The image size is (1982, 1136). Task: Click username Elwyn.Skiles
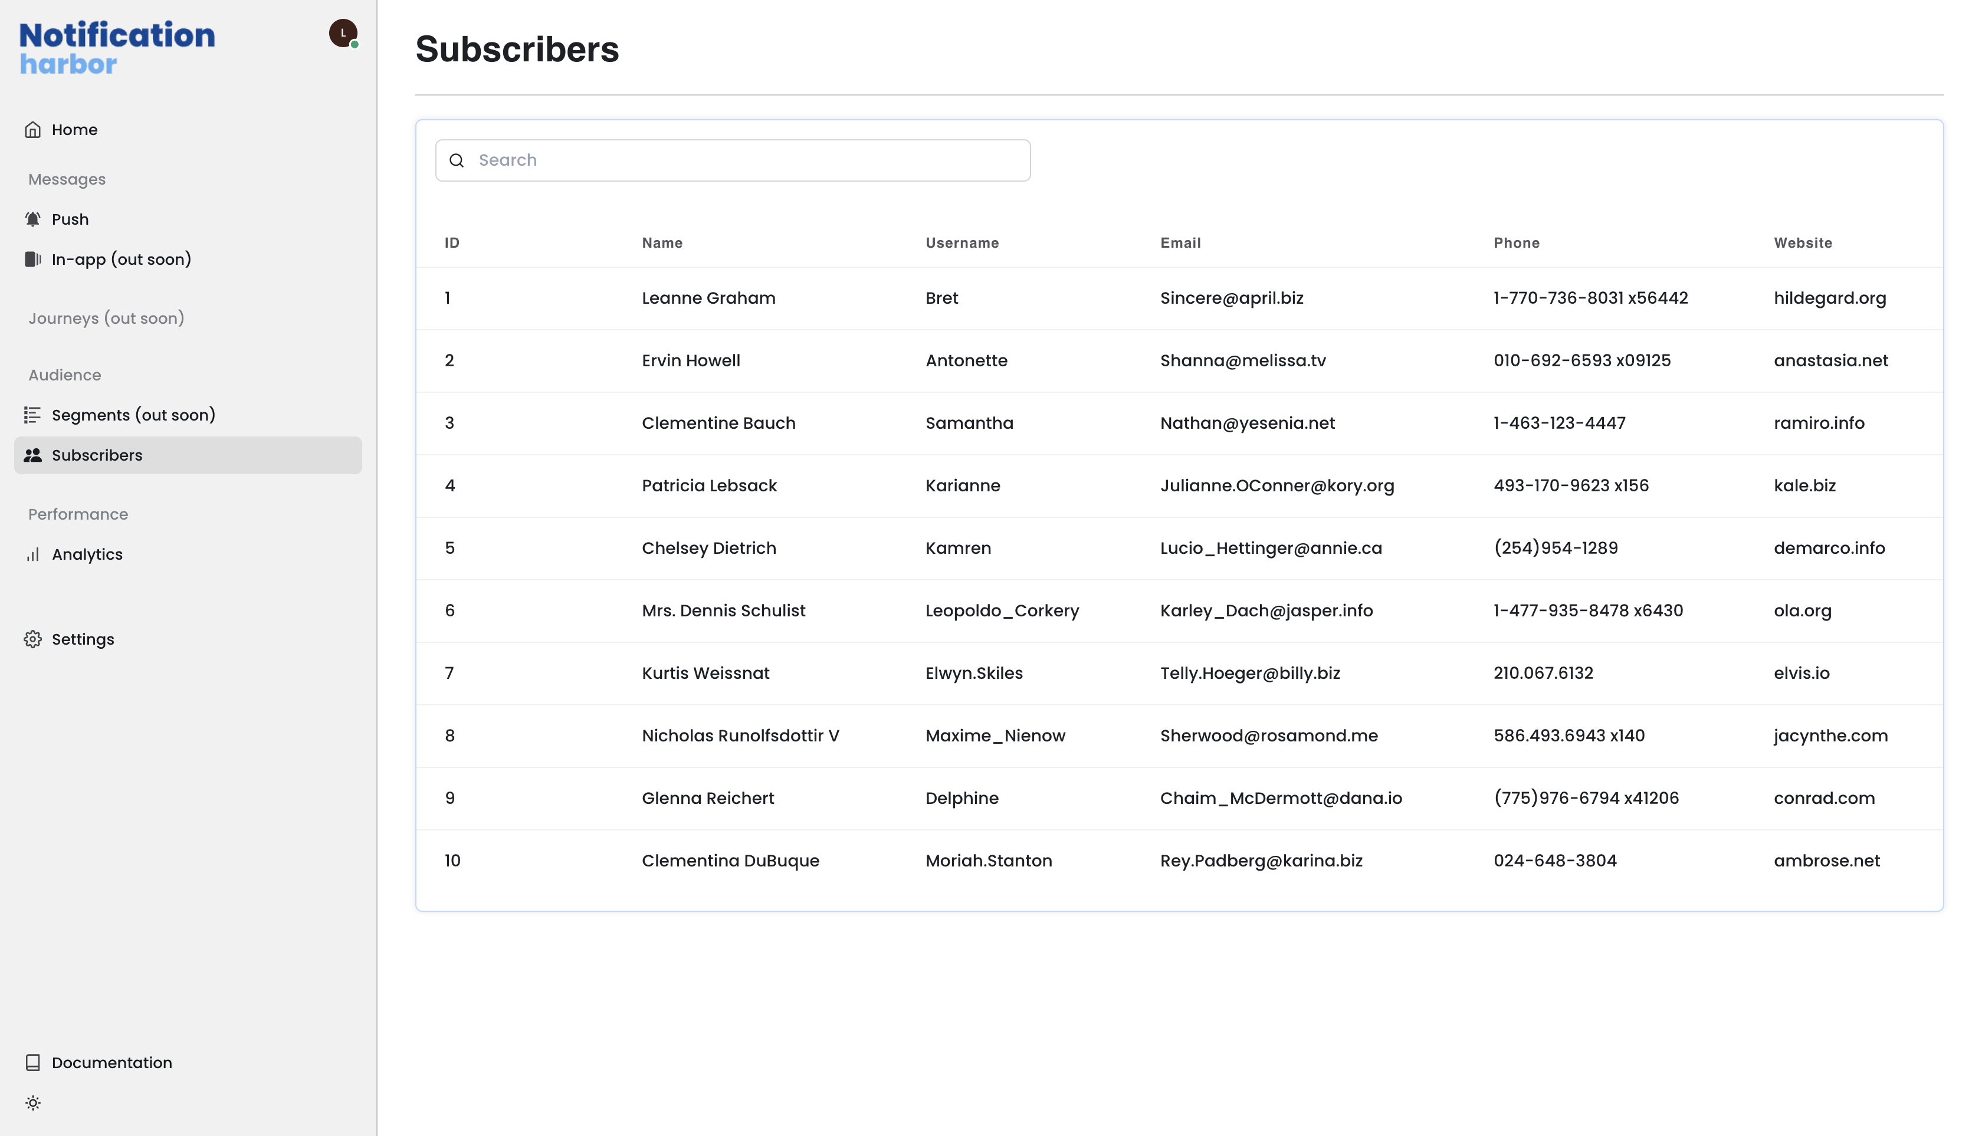click(974, 672)
